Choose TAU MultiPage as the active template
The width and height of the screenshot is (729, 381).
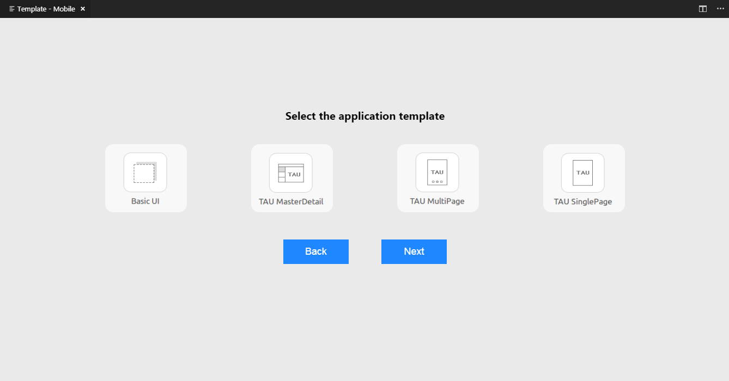(438, 178)
